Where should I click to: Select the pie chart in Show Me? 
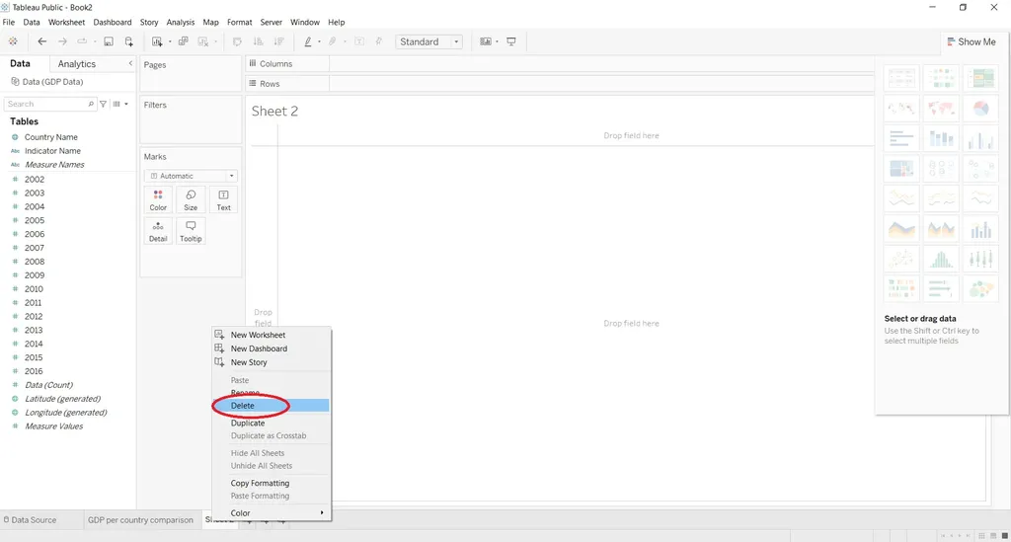tap(980, 109)
